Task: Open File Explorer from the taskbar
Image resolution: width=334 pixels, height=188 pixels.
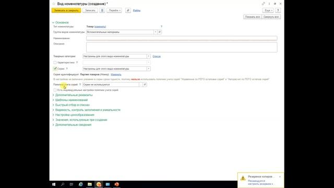Action: pyautogui.click(x=90, y=184)
